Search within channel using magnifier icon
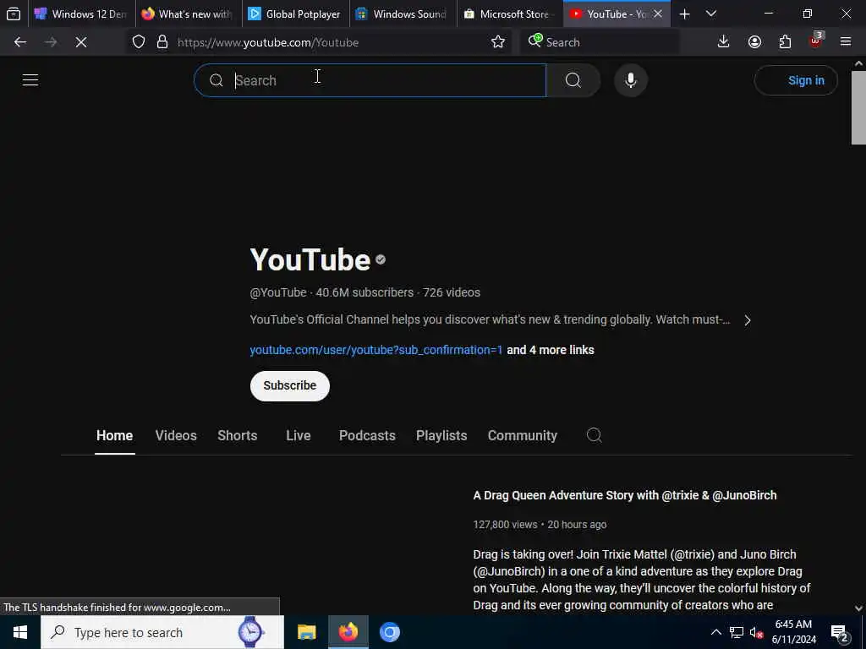The width and height of the screenshot is (866, 649). point(595,435)
